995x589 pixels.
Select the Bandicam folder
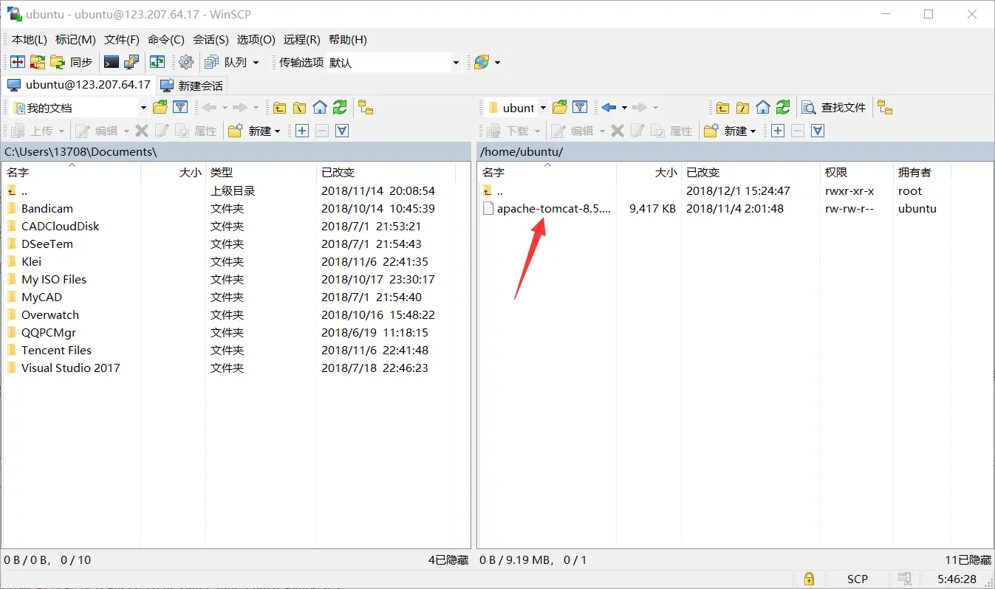(47, 208)
